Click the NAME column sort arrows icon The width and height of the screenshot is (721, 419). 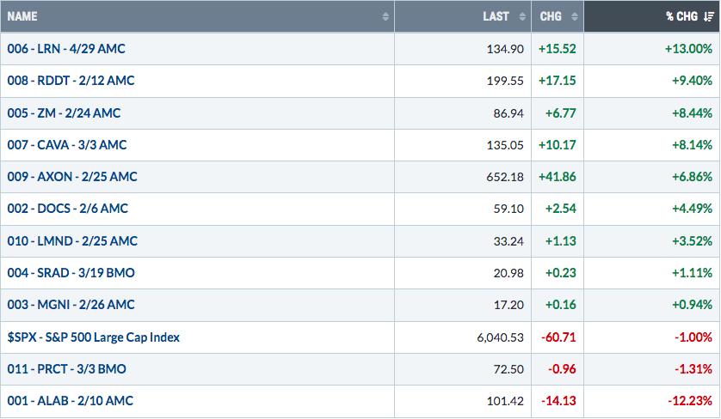(385, 16)
